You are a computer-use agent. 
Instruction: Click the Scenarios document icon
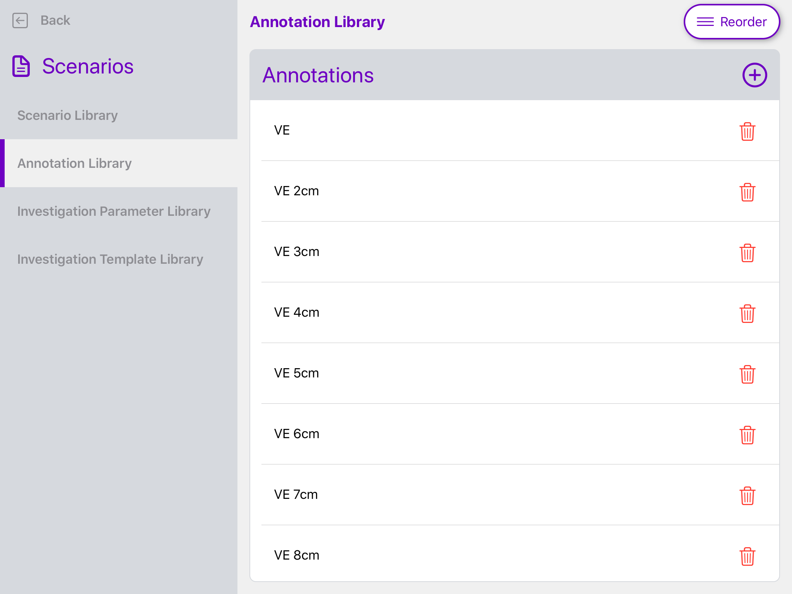pos(21,66)
